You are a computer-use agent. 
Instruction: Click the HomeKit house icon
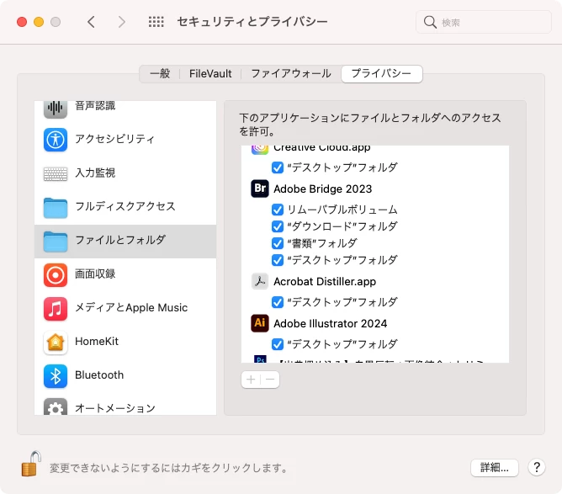coord(56,343)
